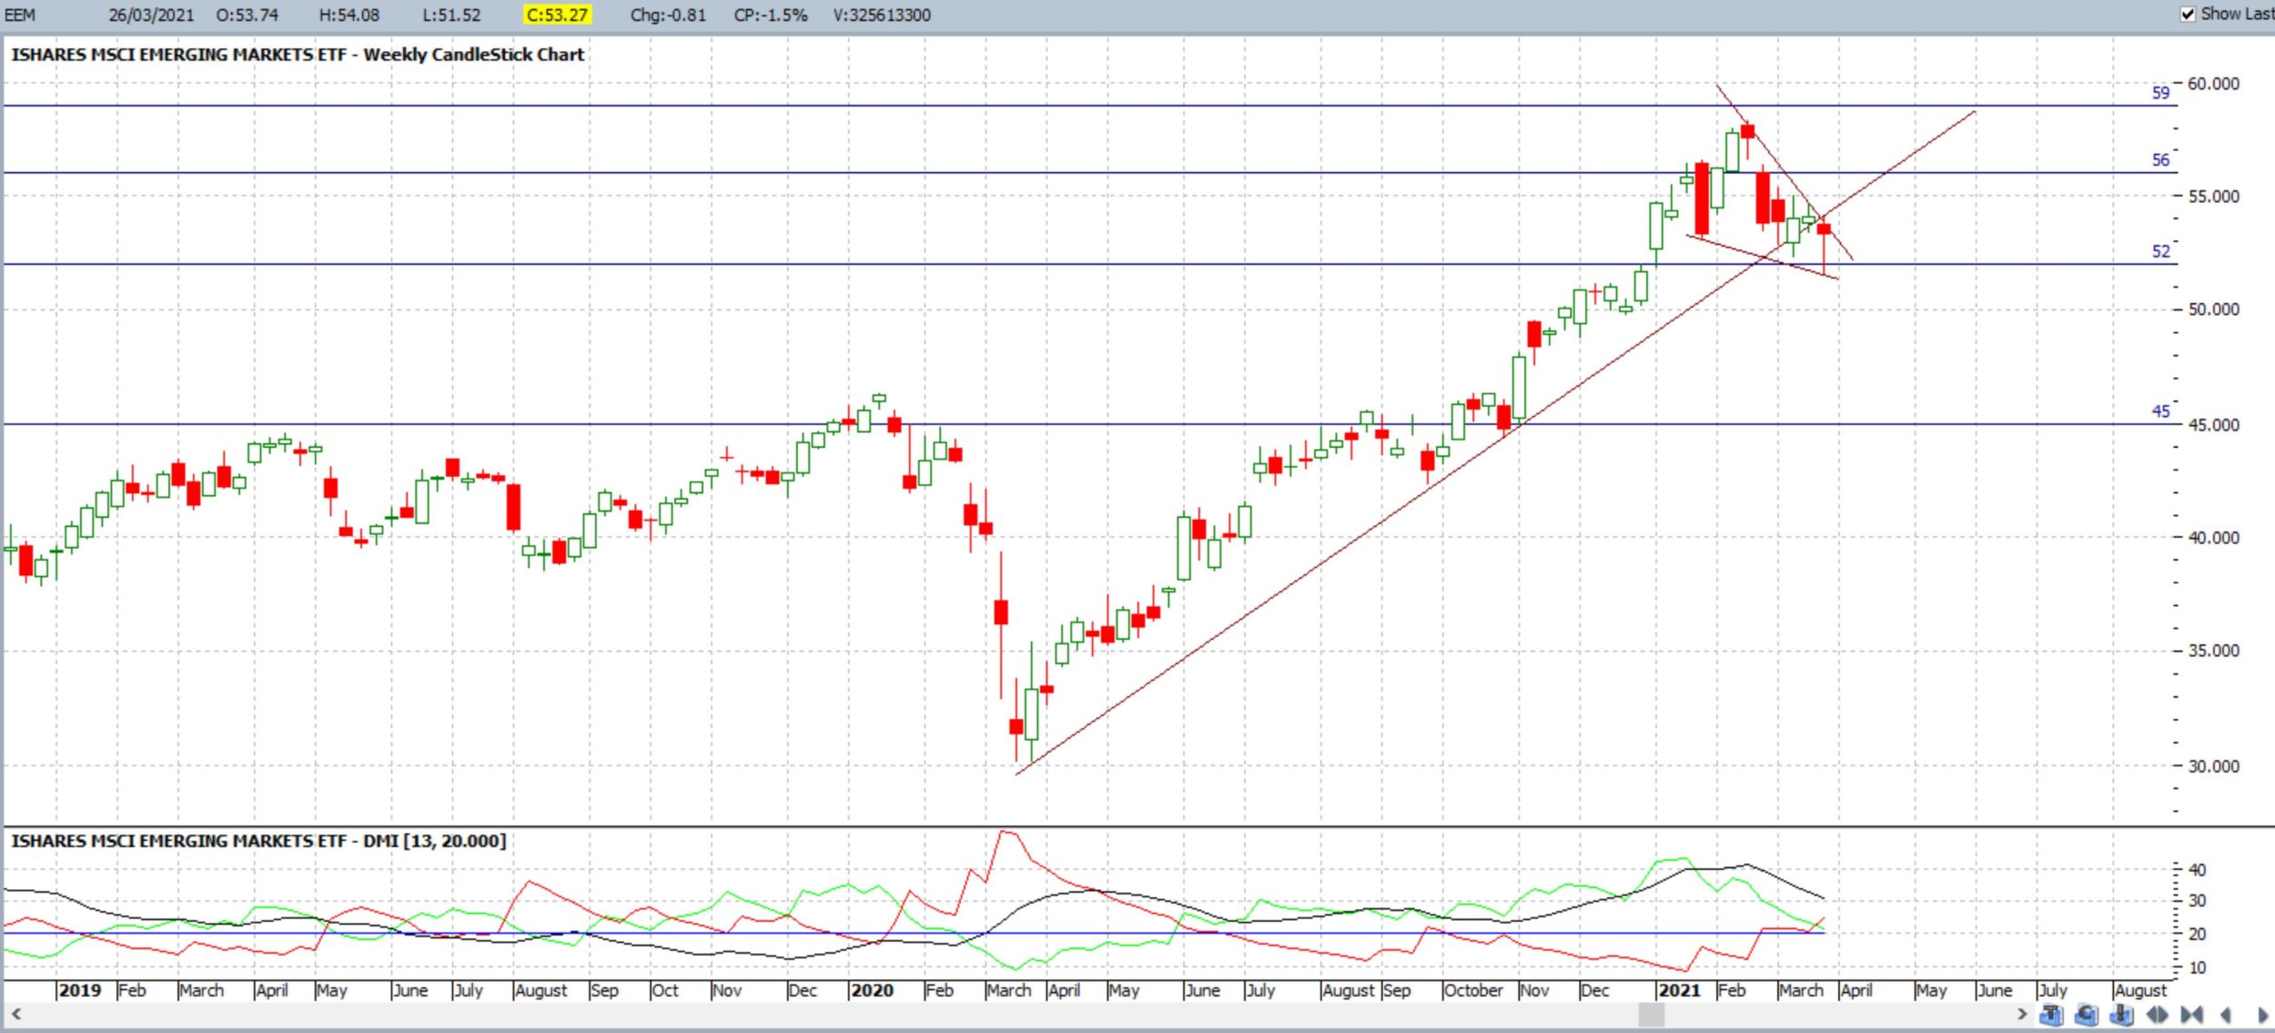
Task: Click the 2021 year label on time axis
Action: (1679, 990)
